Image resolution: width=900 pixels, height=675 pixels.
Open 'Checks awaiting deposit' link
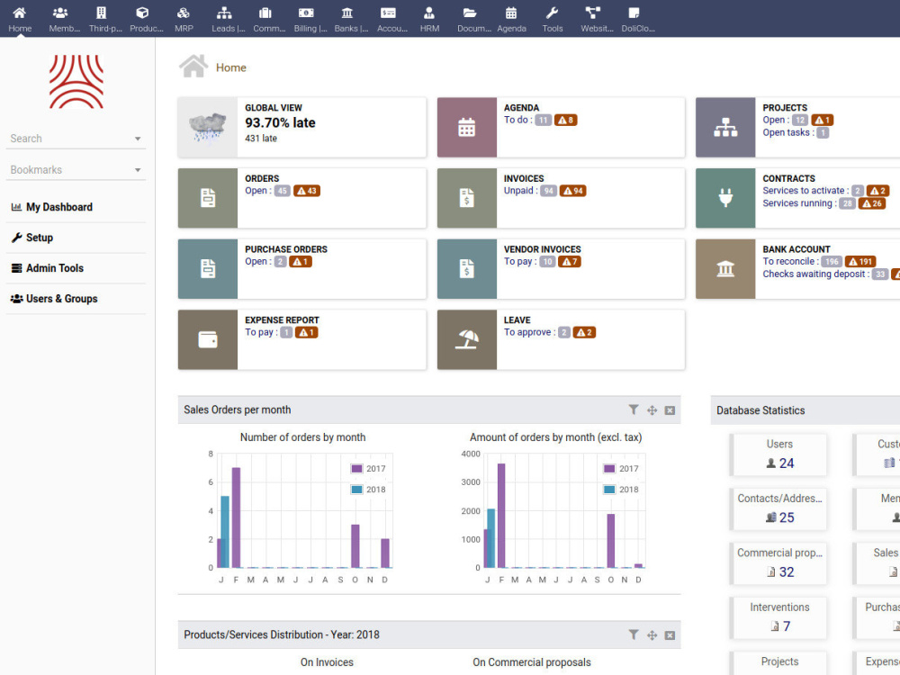pyautogui.click(x=816, y=274)
